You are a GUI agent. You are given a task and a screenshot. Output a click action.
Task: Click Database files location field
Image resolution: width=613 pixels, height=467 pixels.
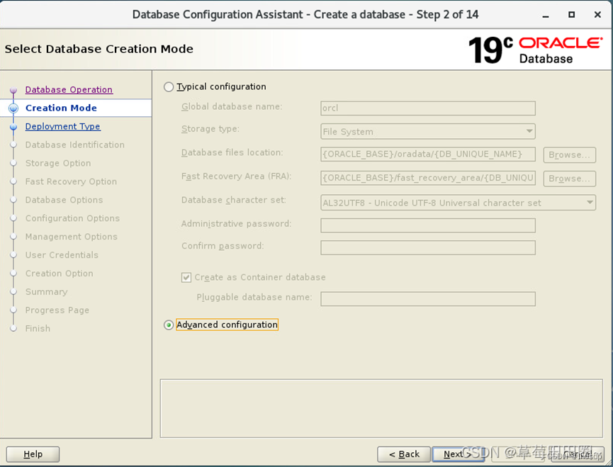[x=428, y=154]
